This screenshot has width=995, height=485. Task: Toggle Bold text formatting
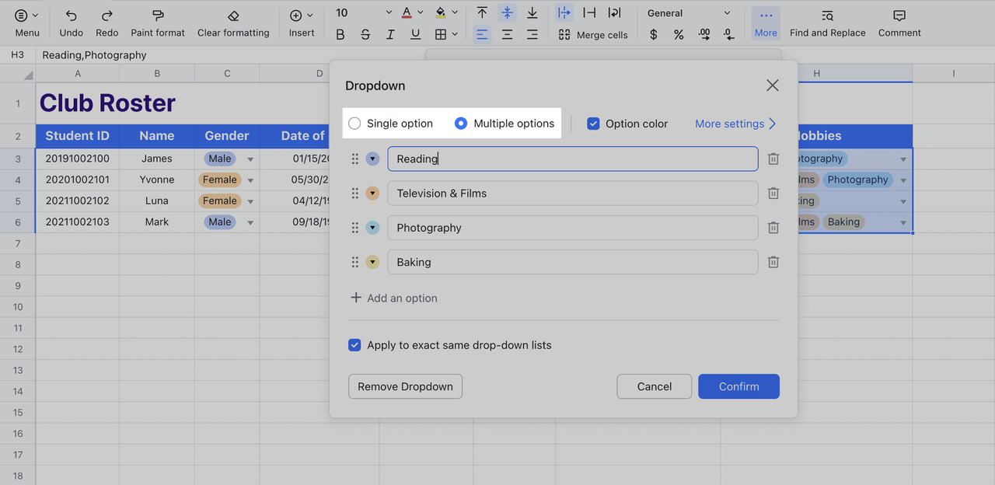(x=340, y=34)
